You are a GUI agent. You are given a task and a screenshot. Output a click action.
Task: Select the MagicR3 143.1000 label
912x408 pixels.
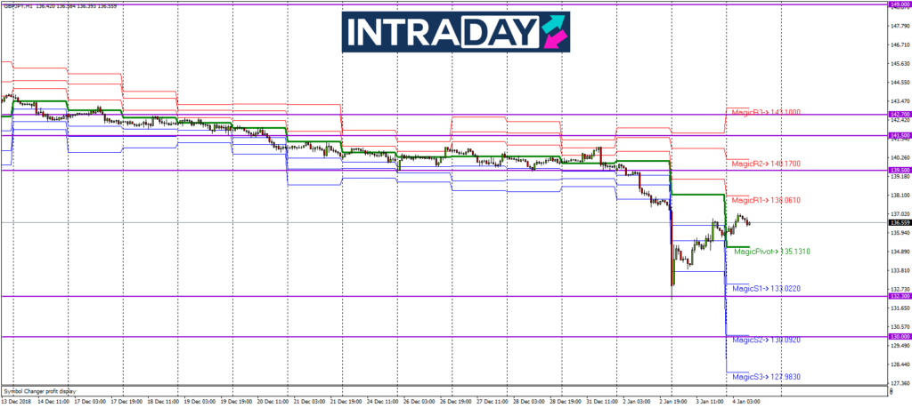tap(766, 112)
